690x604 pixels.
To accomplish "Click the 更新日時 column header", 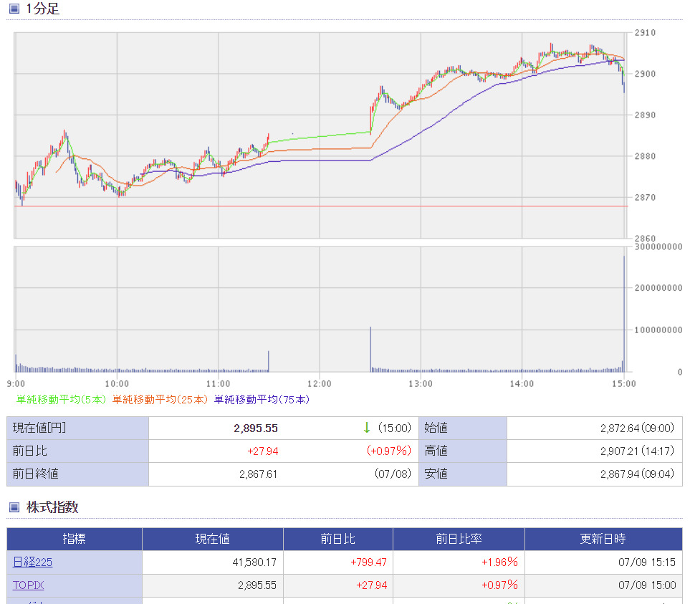I will tap(603, 540).
